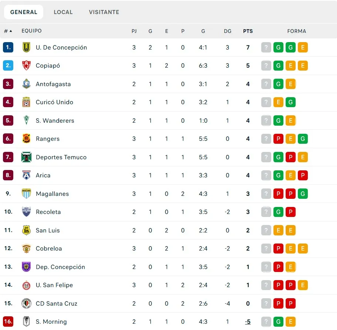Image resolution: width=337 pixels, height=330 pixels.
Task: Select the Rangers team crest
Action: [26, 139]
